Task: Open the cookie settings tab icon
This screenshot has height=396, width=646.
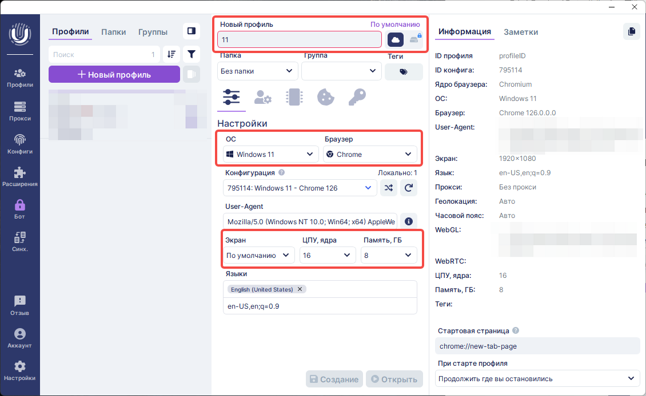Action: pyautogui.click(x=325, y=97)
